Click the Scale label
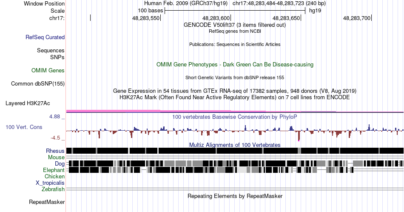 click(x=58, y=11)
